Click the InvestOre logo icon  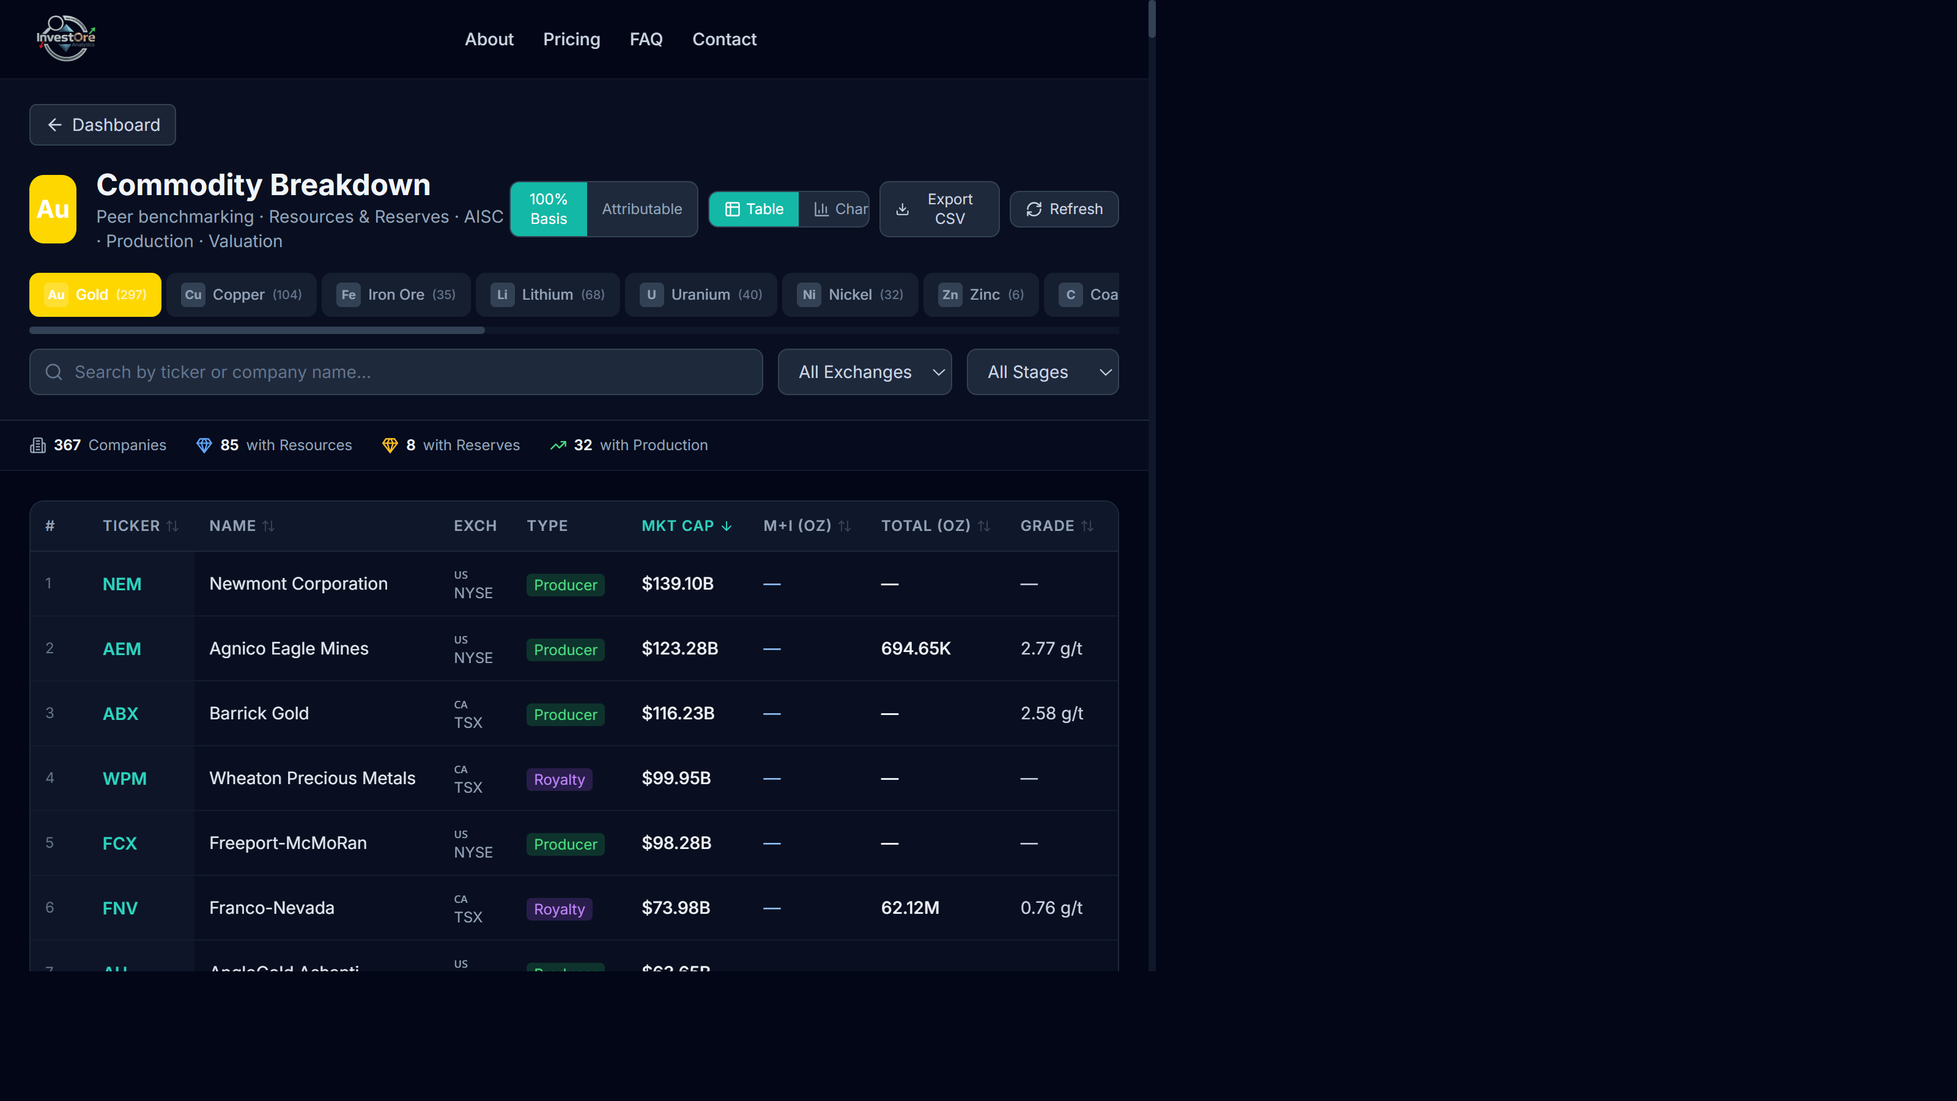[66, 38]
